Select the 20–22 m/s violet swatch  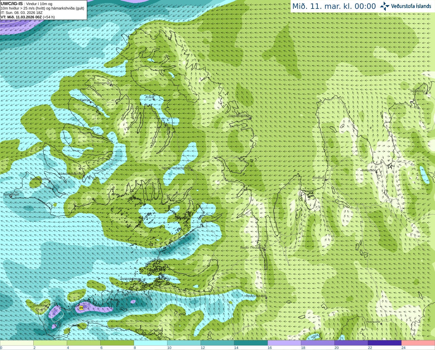point(351,343)
